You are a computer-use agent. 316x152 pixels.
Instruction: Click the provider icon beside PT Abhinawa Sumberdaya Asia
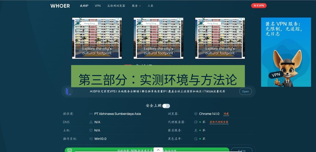[91, 114]
